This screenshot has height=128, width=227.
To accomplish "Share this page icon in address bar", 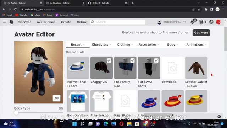I will [x=193, y=9].
